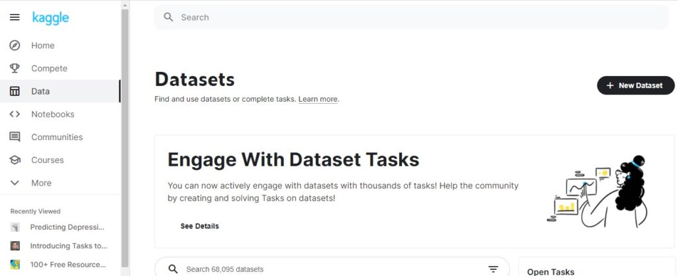Click the Compete trophy icon

[x=15, y=68]
